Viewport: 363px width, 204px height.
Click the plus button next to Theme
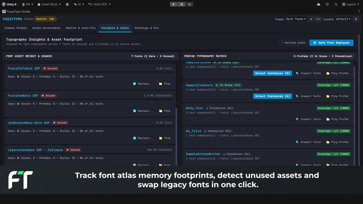click(311, 19)
